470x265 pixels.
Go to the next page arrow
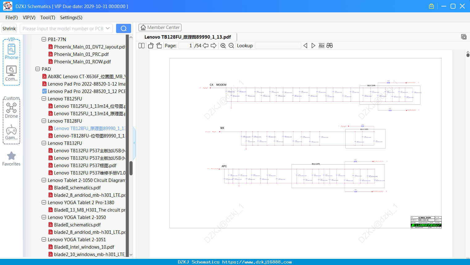point(214,46)
